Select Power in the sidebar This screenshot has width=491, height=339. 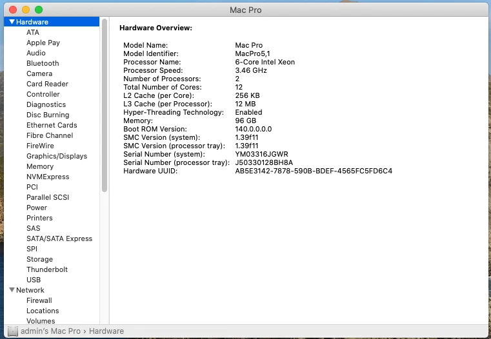point(37,208)
